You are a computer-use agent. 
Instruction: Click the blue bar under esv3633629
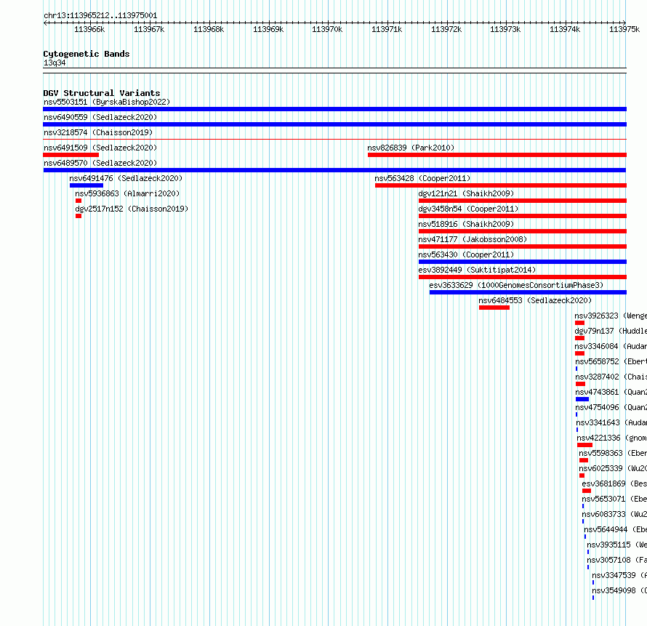(x=529, y=292)
